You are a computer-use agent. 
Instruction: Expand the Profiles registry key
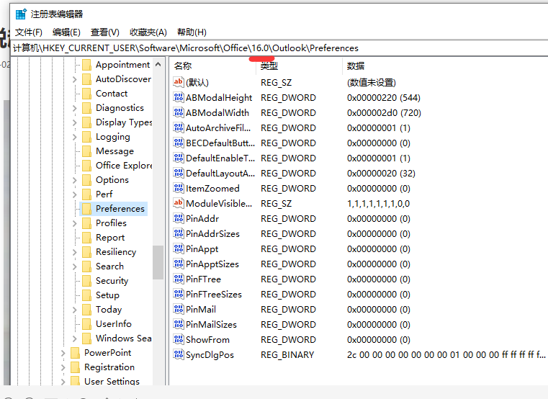[74, 223]
